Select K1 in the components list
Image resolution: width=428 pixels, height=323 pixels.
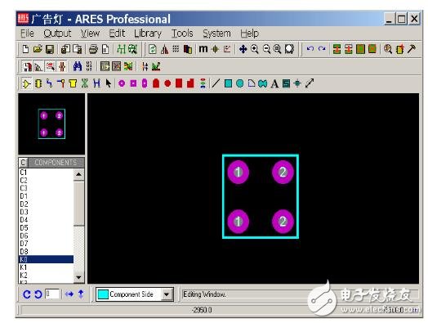click(x=46, y=267)
